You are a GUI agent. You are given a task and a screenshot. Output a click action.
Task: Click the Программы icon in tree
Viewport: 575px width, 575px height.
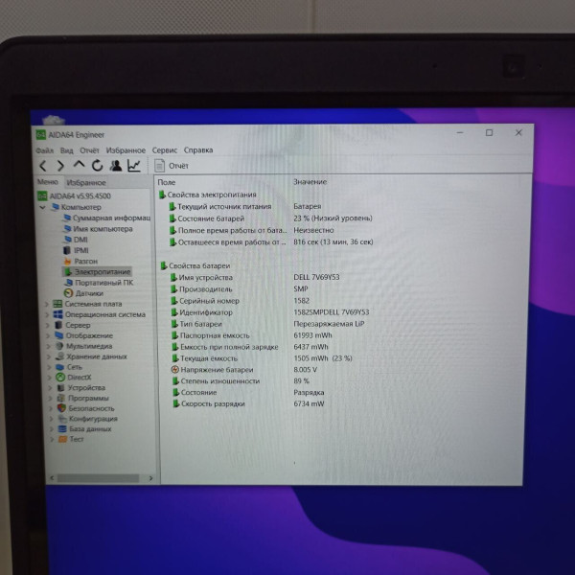[61, 398]
